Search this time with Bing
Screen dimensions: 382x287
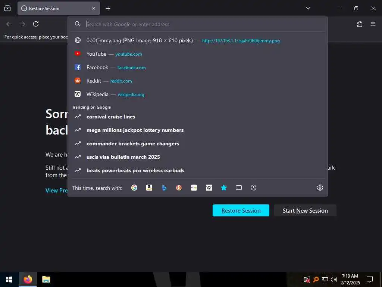(164, 188)
